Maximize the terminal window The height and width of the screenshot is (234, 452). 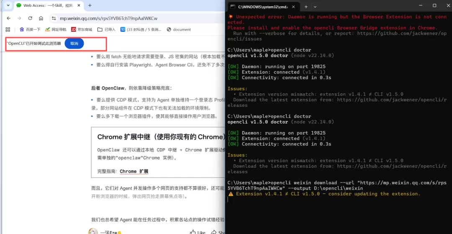[x=434, y=5]
